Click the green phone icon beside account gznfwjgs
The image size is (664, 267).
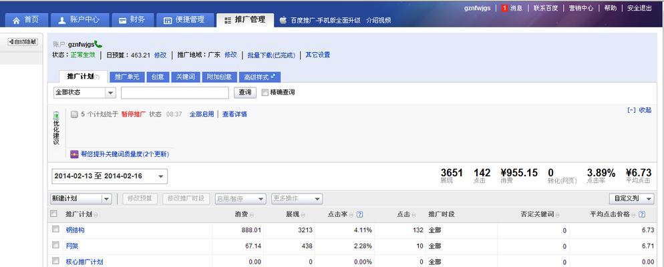(98, 44)
